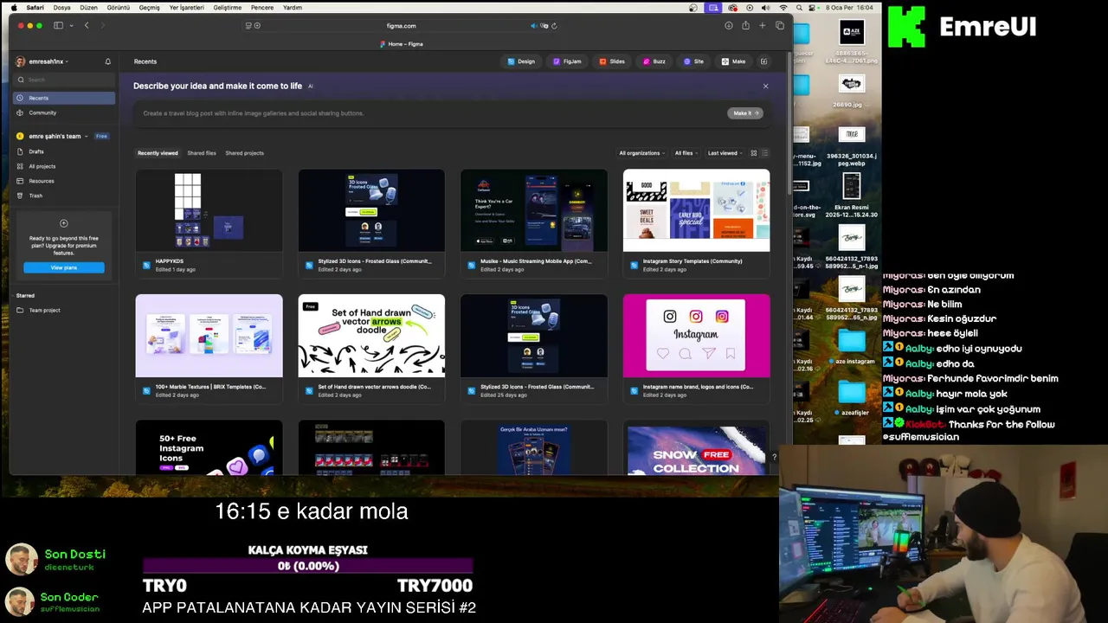Click the Safari share icon
This screenshot has width=1108, height=623.
[745, 25]
